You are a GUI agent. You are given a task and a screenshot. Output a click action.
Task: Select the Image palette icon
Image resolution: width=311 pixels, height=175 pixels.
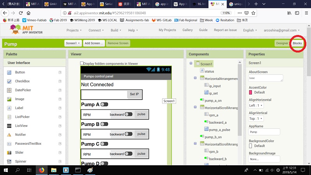click(9, 99)
